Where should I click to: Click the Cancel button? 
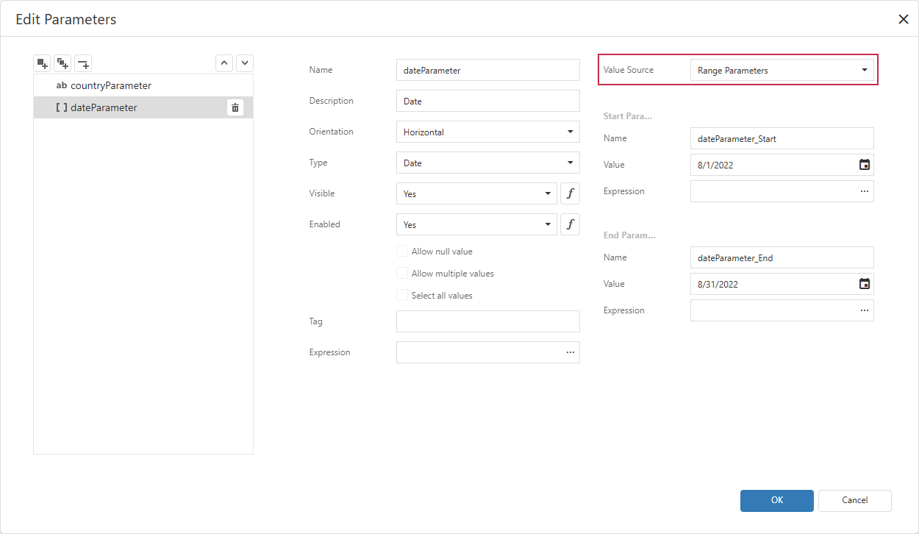(x=855, y=500)
